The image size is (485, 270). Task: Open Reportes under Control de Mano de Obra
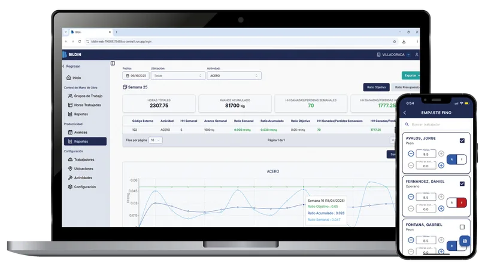point(78,114)
